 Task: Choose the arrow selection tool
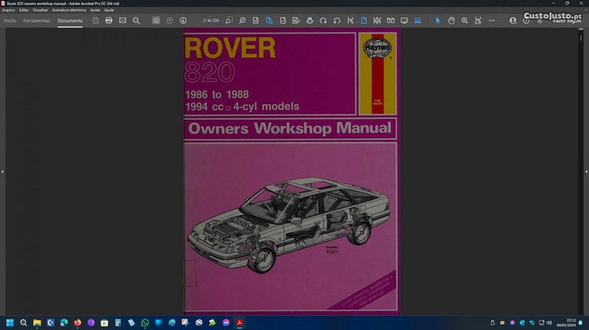(x=438, y=20)
